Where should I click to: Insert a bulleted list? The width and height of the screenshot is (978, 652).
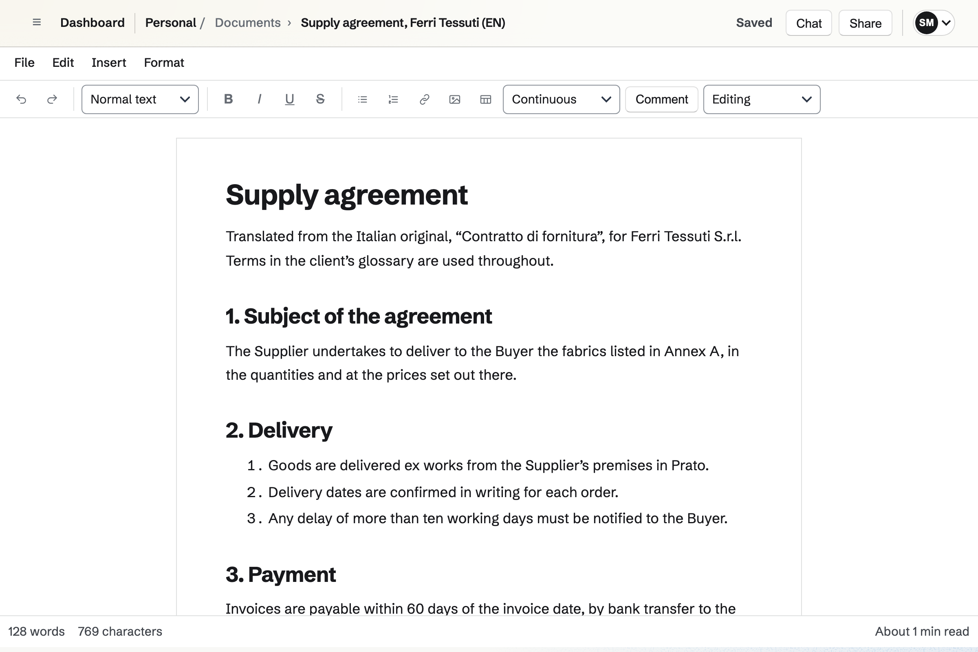(x=363, y=99)
